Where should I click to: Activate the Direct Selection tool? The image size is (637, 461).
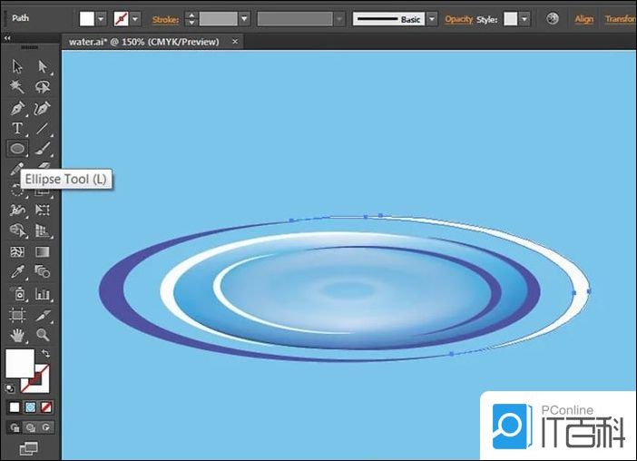click(42, 66)
